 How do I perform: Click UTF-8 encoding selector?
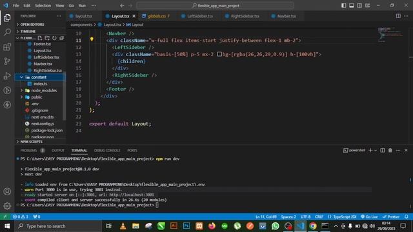(x=305, y=217)
